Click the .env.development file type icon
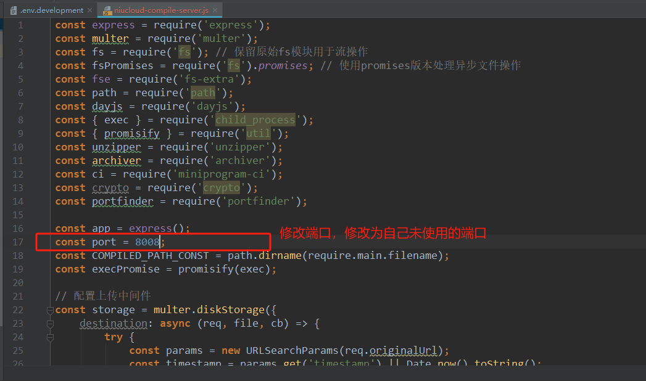Image resolution: width=646 pixels, height=381 pixels. tap(14, 10)
